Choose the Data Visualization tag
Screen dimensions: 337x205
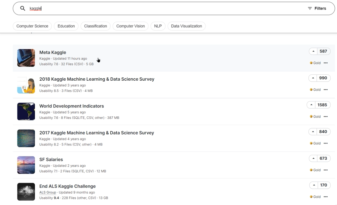click(186, 26)
